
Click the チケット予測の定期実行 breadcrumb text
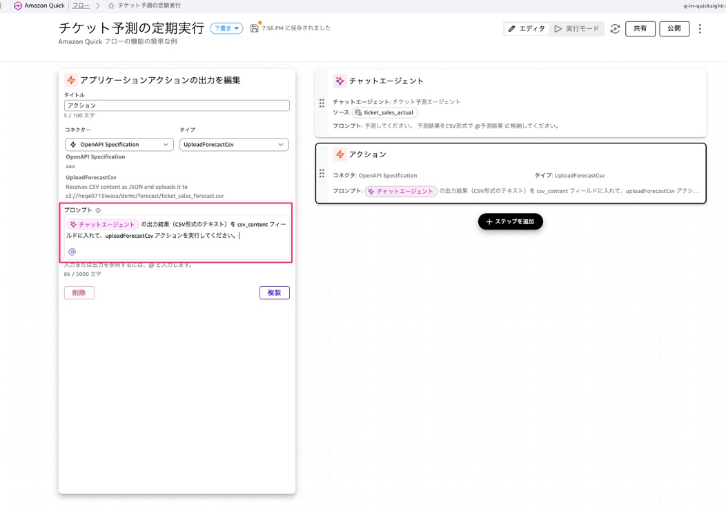[x=150, y=6]
